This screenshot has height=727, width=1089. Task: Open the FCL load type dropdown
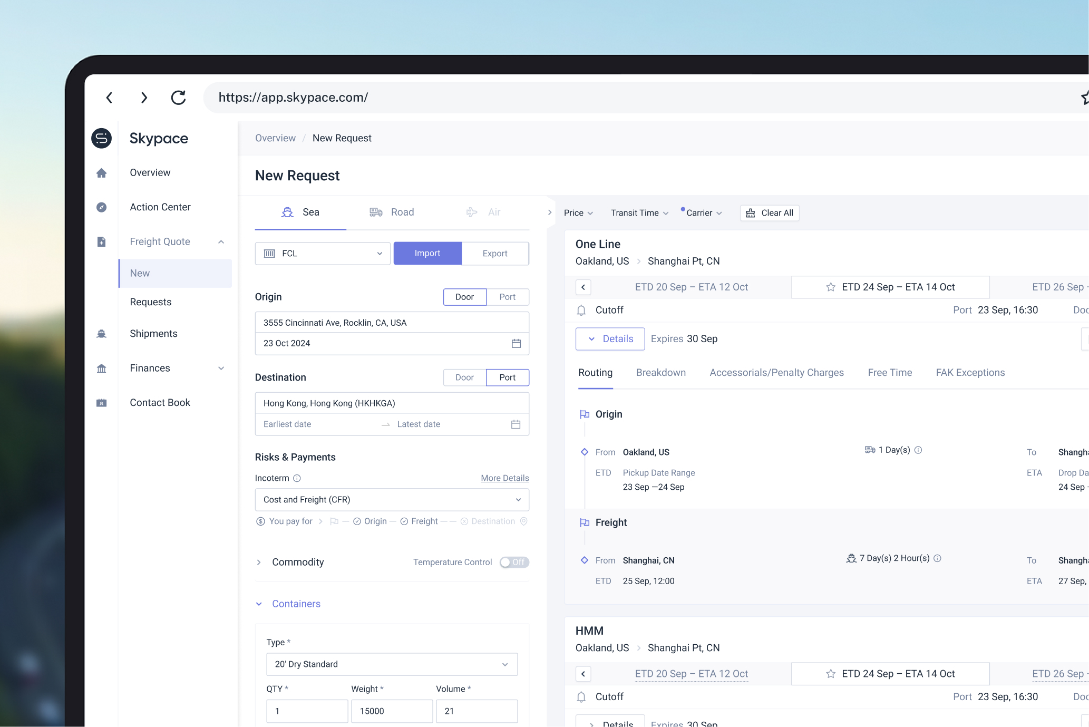tap(323, 254)
